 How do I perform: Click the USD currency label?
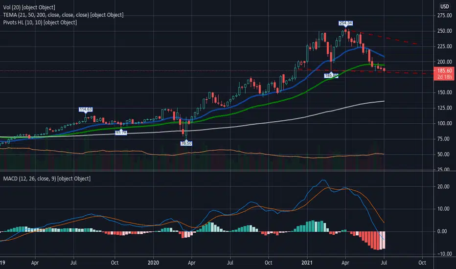point(444,6)
